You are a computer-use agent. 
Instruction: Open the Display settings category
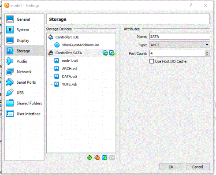tap(24, 40)
